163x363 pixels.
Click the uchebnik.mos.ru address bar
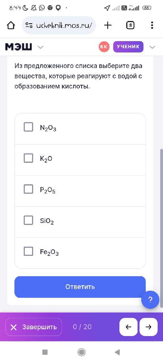click(x=59, y=26)
